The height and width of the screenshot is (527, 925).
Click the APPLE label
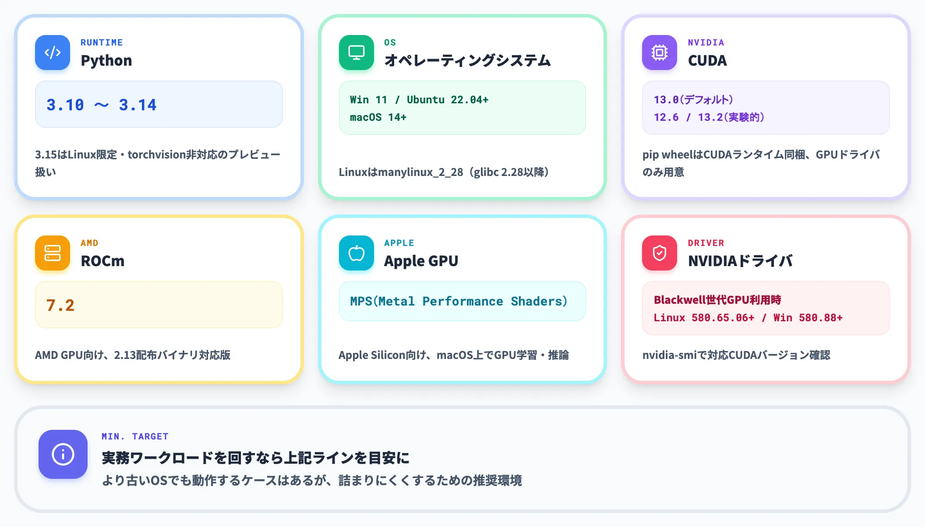click(399, 243)
